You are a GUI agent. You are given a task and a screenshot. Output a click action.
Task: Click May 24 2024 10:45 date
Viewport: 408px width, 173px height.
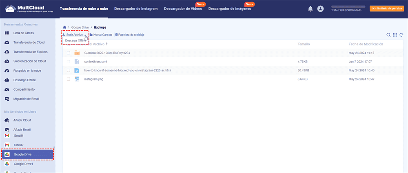click(361, 70)
